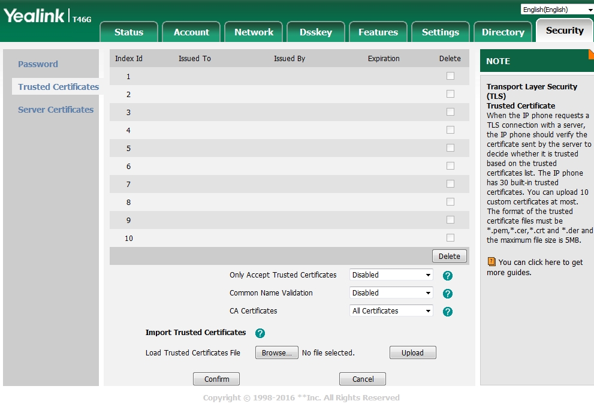Go to Server Certificates in sidebar
This screenshot has width=594, height=404.
(56, 110)
